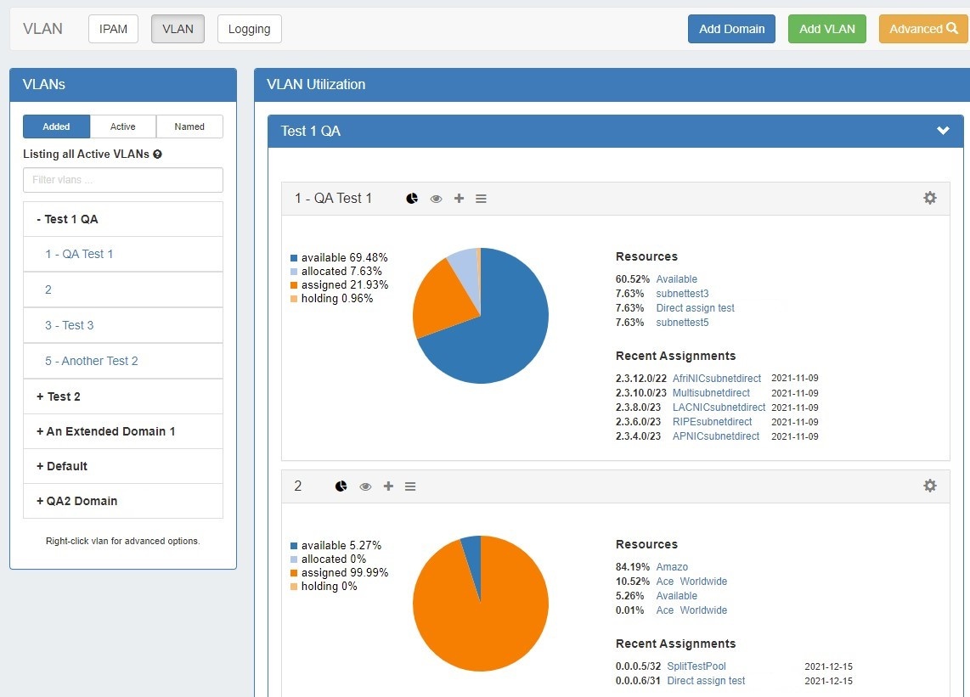Collapse the Test 1 QA panel chevron
970x697 pixels.
[942, 131]
